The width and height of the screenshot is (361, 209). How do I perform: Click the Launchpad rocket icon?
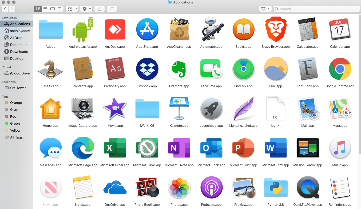click(212, 108)
